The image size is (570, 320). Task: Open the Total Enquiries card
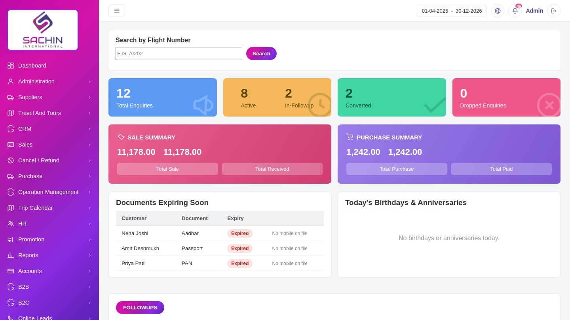[163, 97]
